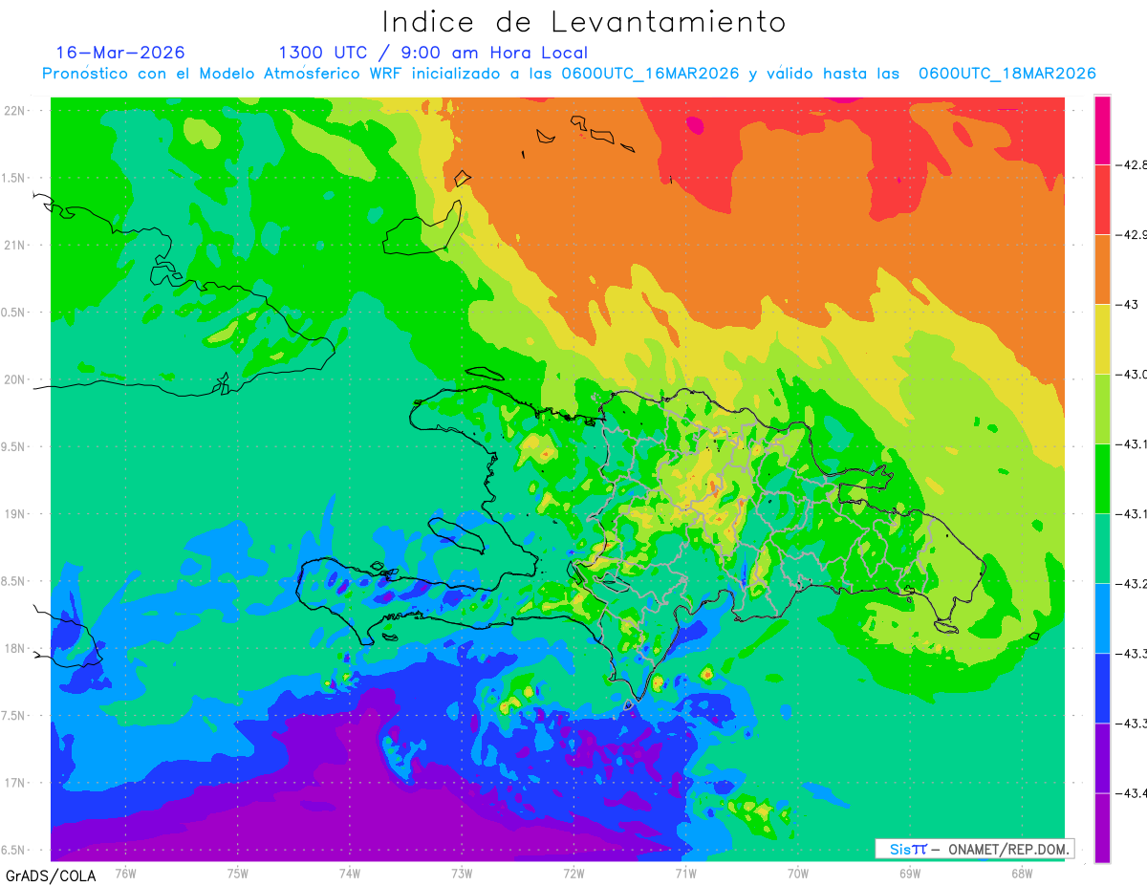Click the '-42.9' legend value
Image resolution: width=1147 pixels, height=886 pixels.
coord(1131,235)
